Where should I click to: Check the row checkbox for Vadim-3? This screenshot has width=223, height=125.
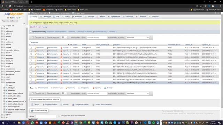coord(31,54)
